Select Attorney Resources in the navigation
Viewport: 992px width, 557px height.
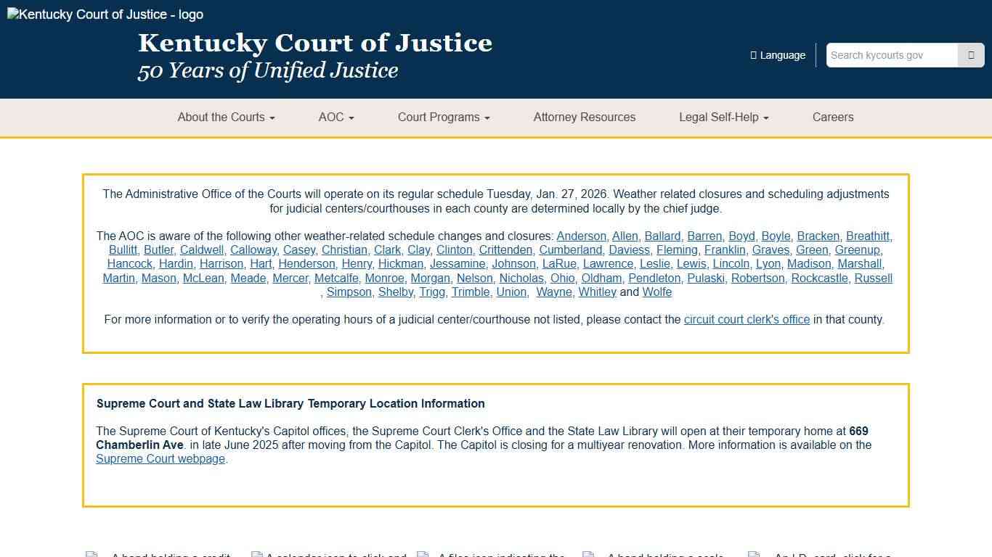coord(585,117)
